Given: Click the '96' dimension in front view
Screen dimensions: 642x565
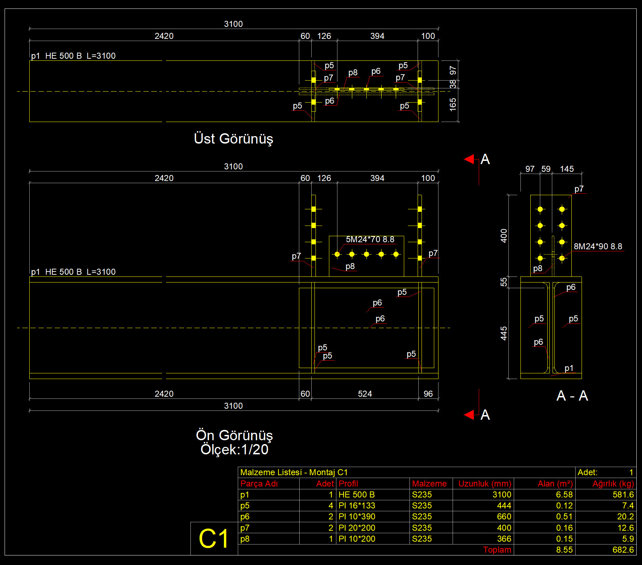Looking at the screenshot, I should point(428,394).
